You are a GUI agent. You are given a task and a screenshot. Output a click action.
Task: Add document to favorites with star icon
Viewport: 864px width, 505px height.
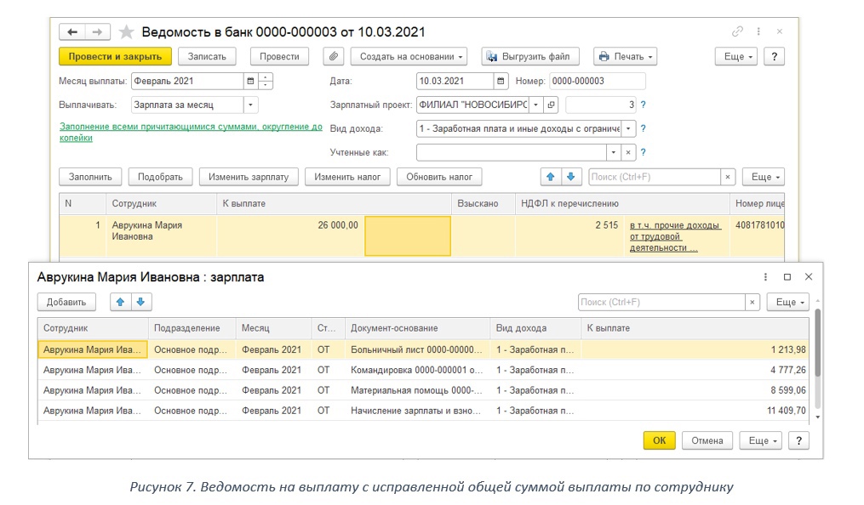[126, 32]
